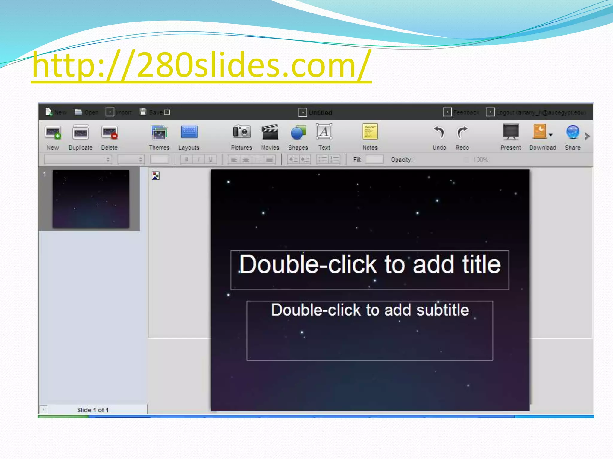Log out via the Logout link
Image resolution: width=613 pixels, height=459 pixels.
[536, 112]
